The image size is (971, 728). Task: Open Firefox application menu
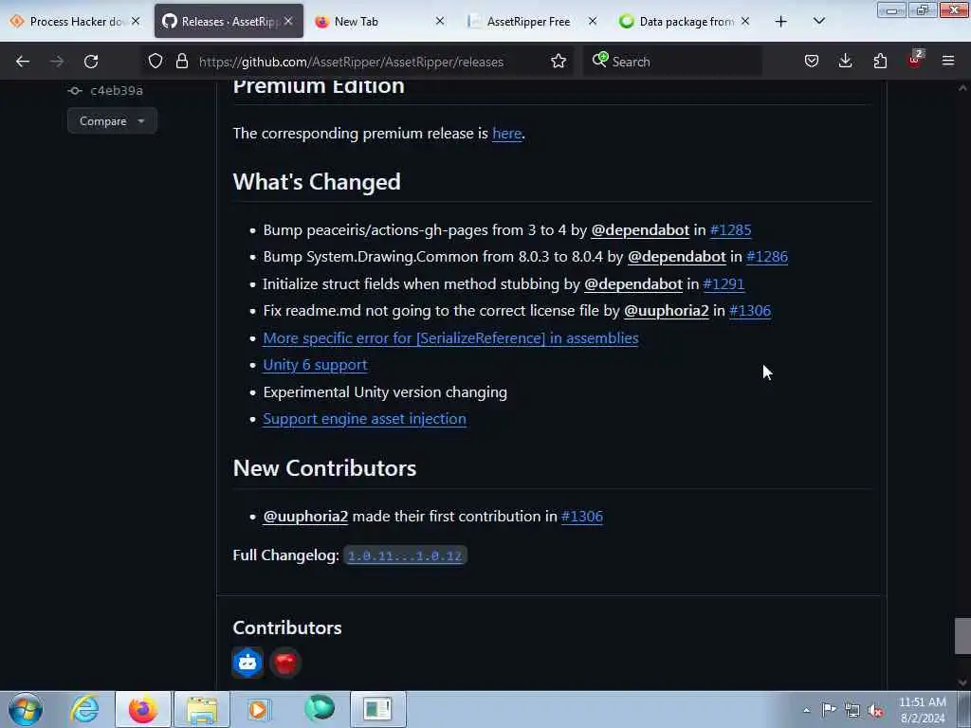point(948,62)
